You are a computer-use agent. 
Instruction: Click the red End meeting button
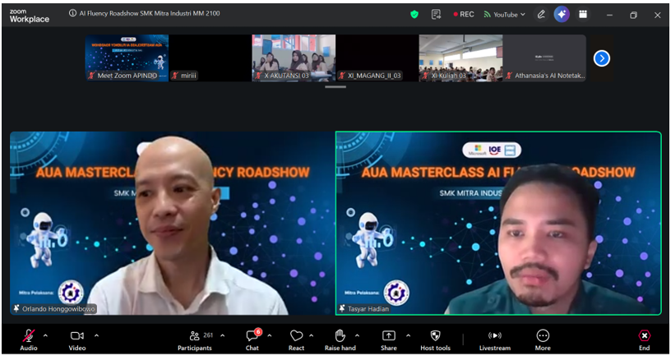644,340
